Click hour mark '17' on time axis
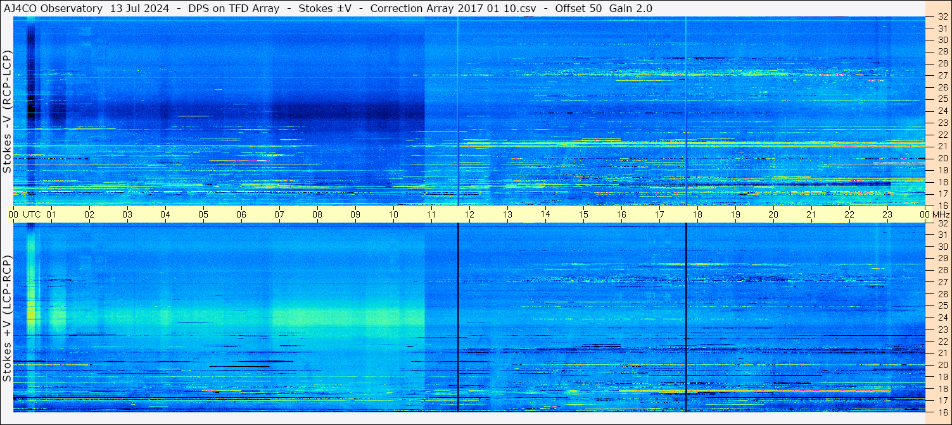952x425 pixels. [x=659, y=214]
